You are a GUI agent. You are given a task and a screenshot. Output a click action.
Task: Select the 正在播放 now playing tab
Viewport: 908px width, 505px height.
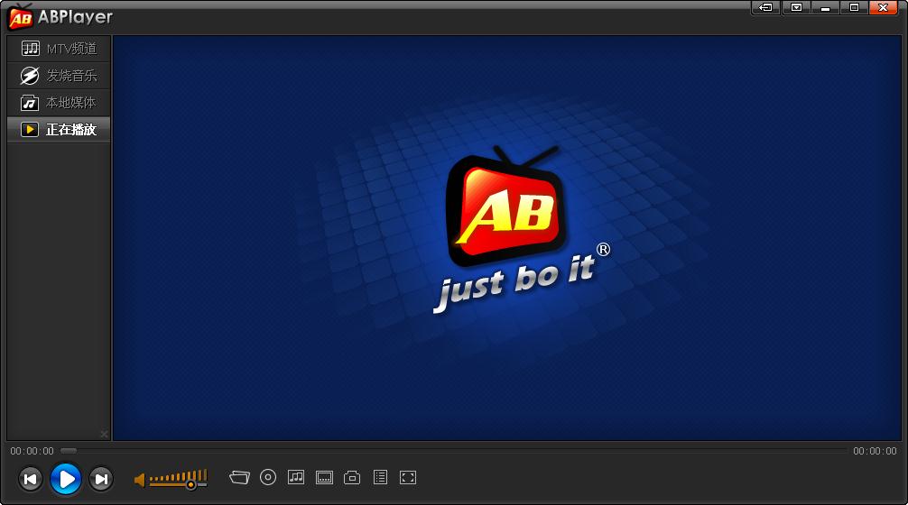[x=59, y=130]
